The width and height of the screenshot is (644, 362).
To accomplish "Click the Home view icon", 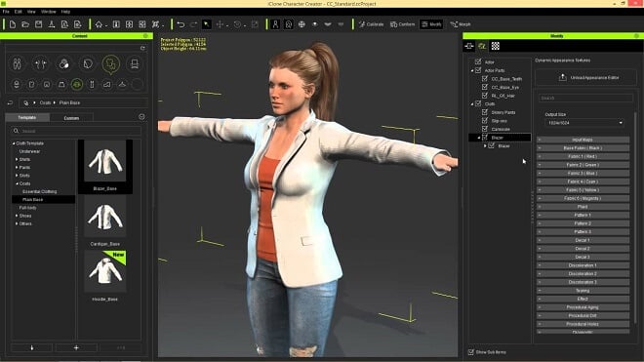I will pos(99,24).
